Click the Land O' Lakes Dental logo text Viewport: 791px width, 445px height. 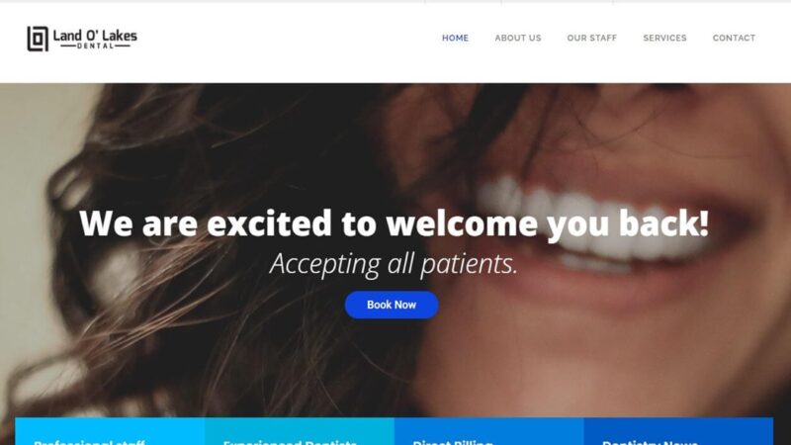point(95,39)
